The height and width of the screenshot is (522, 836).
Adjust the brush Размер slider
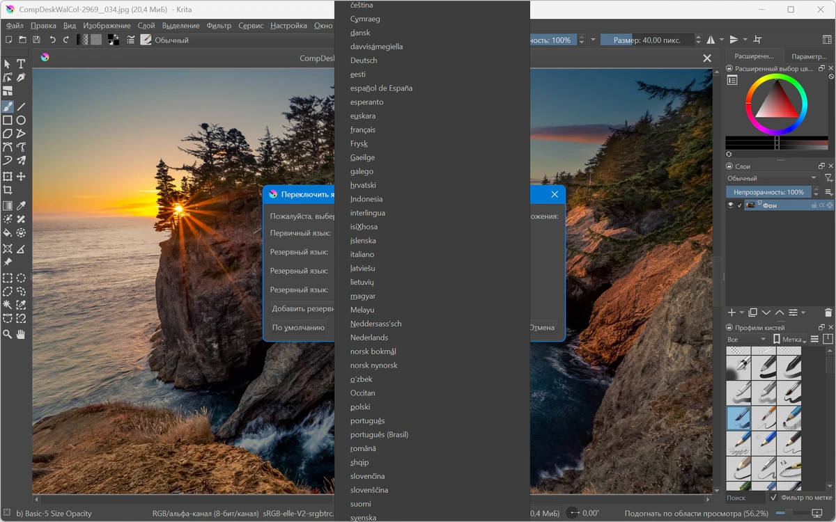click(x=647, y=40)
